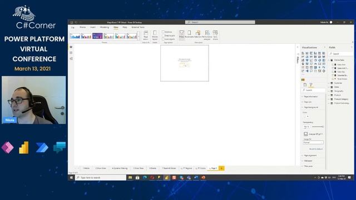Select the Map visual
The width and height of the screenshot is (356, 200).
[x=303, y=64]
